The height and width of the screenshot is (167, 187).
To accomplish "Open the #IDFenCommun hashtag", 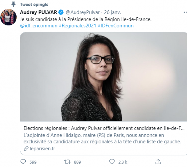I will (x=116, y=26).
